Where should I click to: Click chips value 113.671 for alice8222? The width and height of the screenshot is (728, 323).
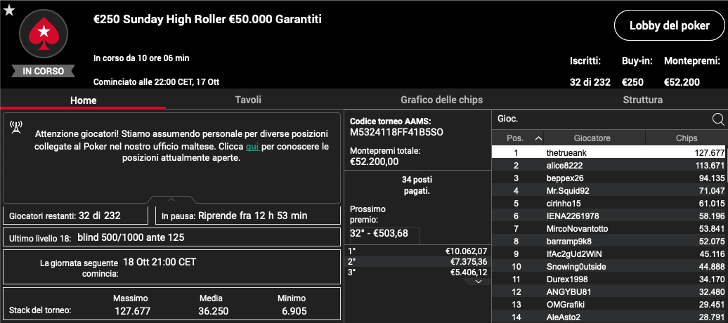click(x=710, y=165)
